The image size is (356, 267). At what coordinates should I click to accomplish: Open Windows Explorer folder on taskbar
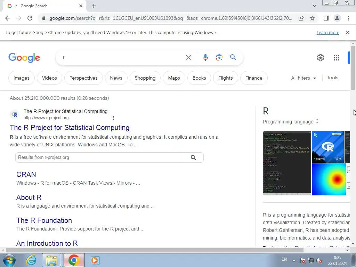pos(51,260)
